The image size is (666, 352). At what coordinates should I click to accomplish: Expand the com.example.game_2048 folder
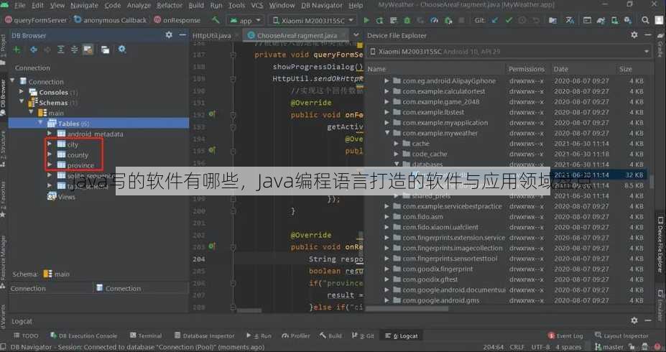(387, 102)
